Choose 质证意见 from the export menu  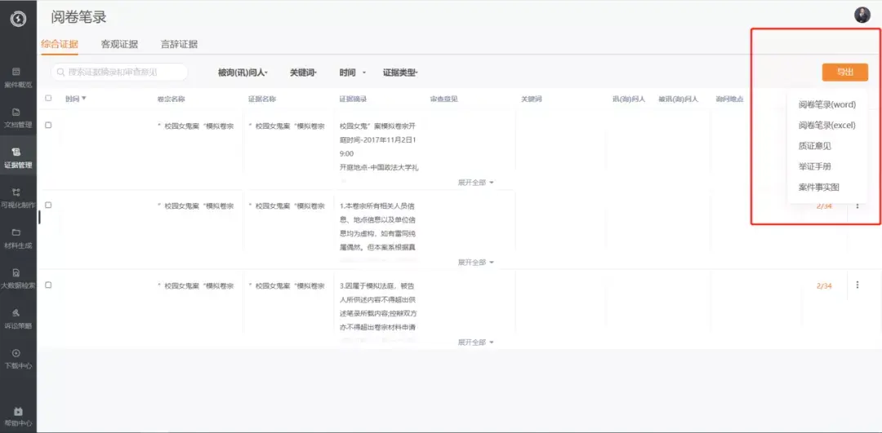pos(814,146)
